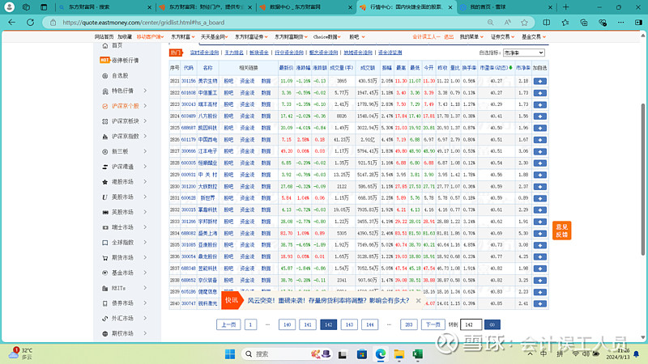648x364 pixels.
Task: Click the 沪深京板块 sidebar icon
Action: [105, 121]
